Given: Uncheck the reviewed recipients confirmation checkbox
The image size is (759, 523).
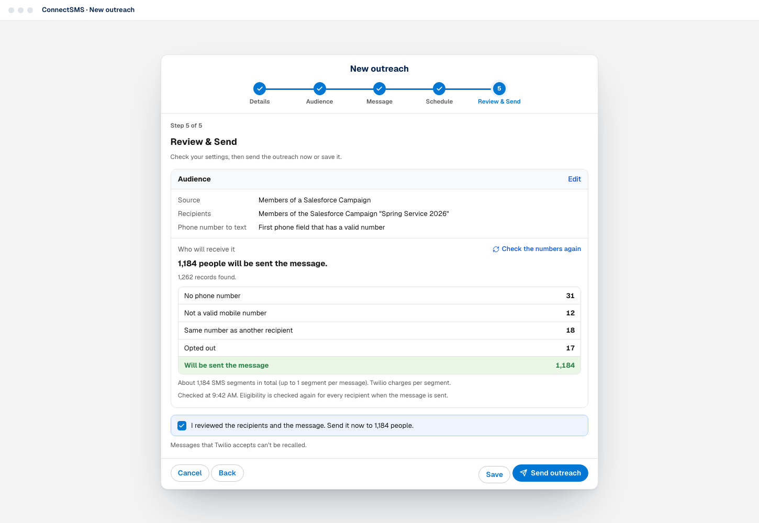Looking at the screenshot, I should point(182,426).
